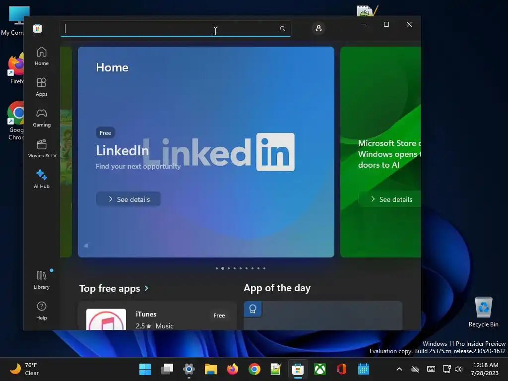Select the first carousel page dot
This screenshot has height=381, width=508.
point(217,268)
